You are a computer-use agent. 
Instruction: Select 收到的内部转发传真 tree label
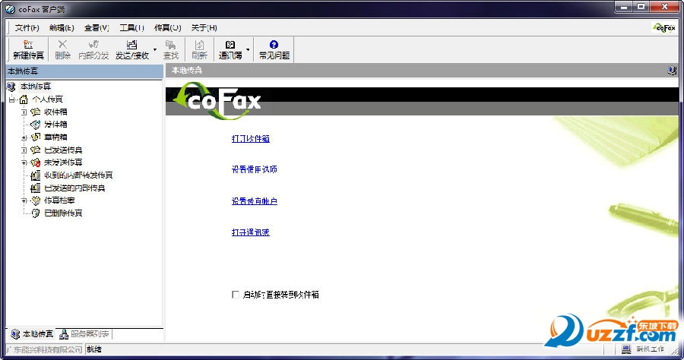[78, 175]
